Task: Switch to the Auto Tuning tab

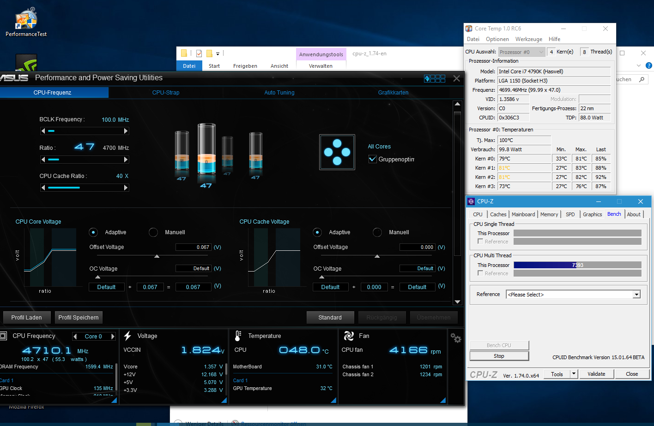Action: tap(279, 93)
